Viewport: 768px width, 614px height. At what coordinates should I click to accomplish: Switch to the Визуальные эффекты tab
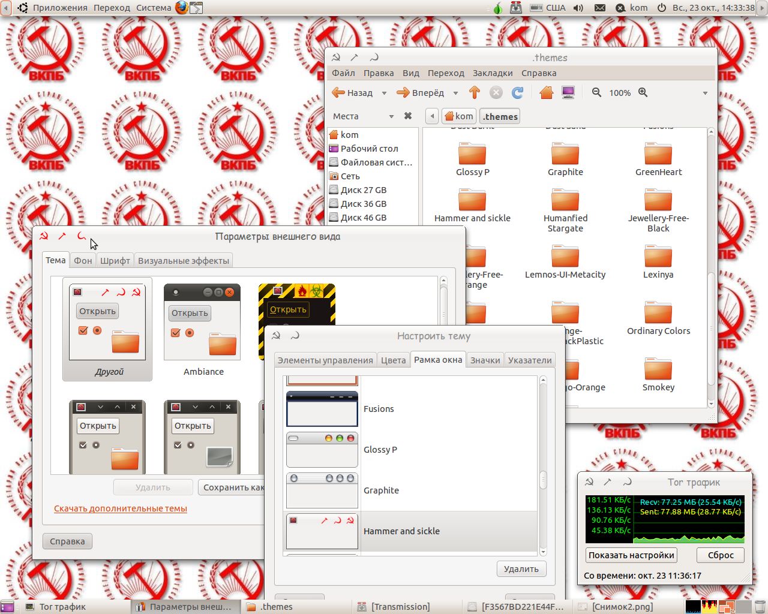coord(184,260)
